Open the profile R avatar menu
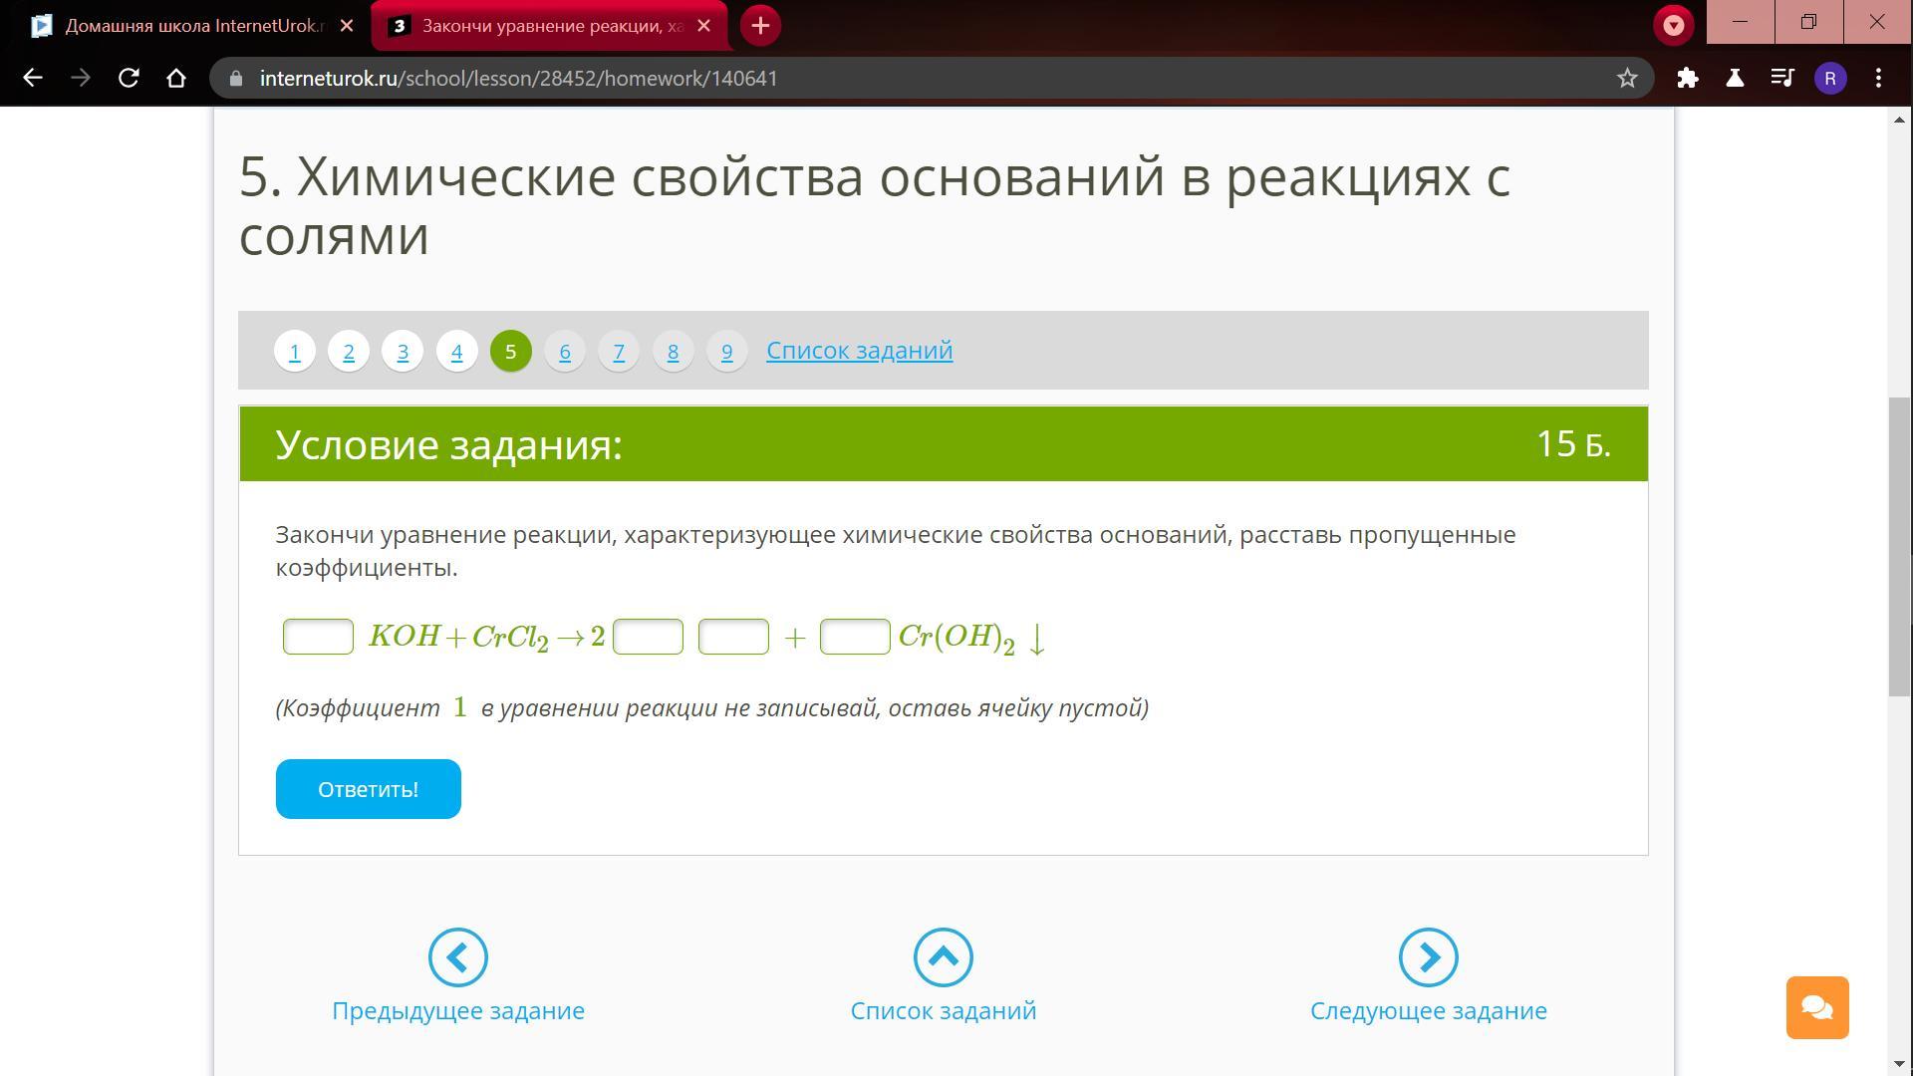 [1830, 78]
